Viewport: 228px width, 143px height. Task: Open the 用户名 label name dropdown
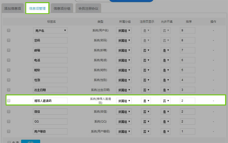click(x=50, y=31)
